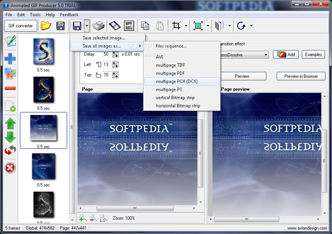Click the new blank page icon

click(10, 105)
